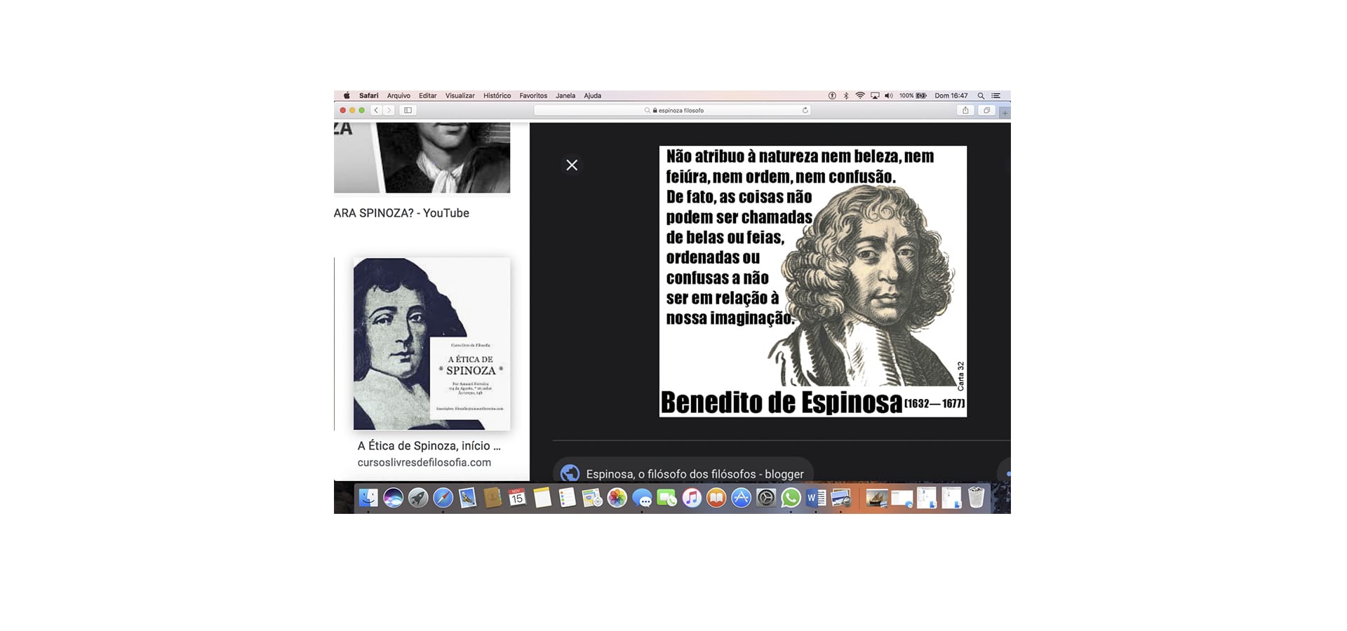
Task: Open the Preview app in Dock
Action: 840,498
